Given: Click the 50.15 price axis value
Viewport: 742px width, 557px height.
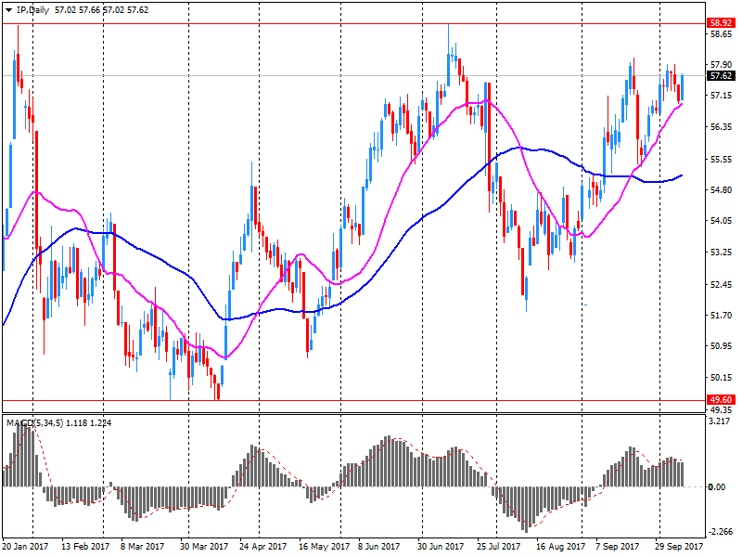Looking at the screenshot, I should pos(721,378).
